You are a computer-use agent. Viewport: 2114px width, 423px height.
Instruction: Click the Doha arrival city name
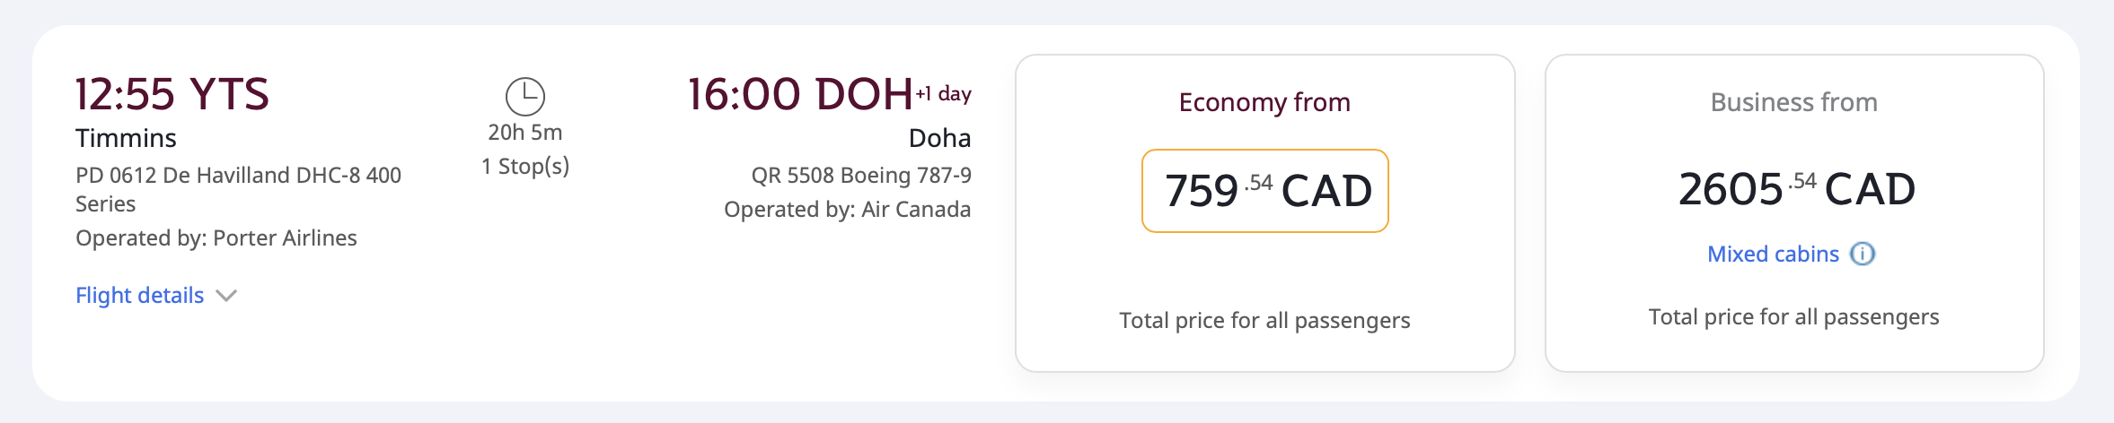(939, 138)
